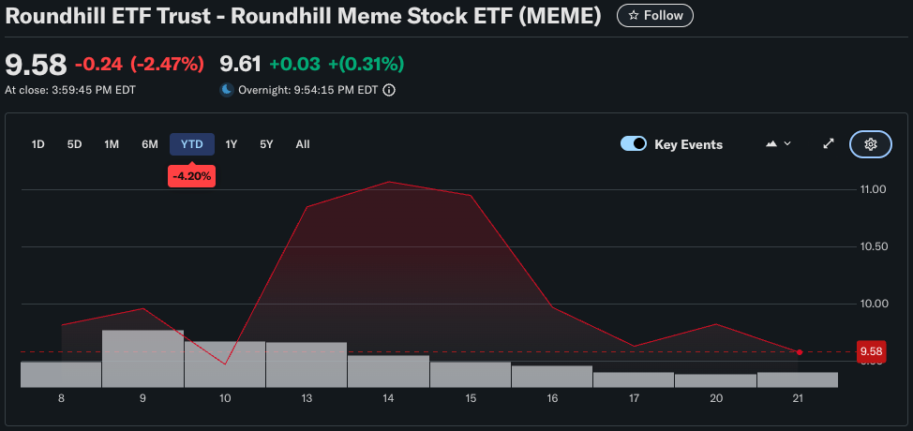Click the main 9.58 closing price
913x431 pixels.
click(x=37, y=65)
